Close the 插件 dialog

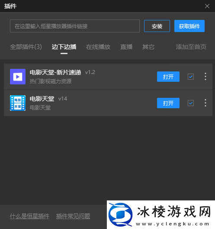(207, 6)
